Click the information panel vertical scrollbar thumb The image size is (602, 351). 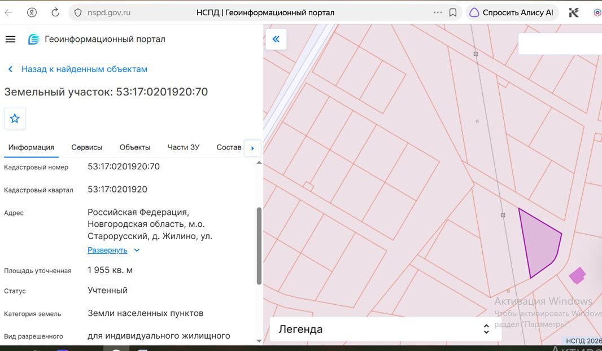coord(259,246)
